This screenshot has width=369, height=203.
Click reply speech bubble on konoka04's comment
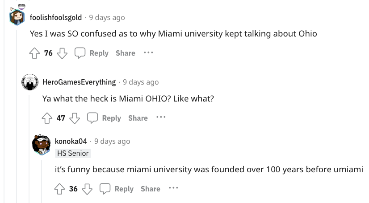pyautogui.click(x=105, y=189)
